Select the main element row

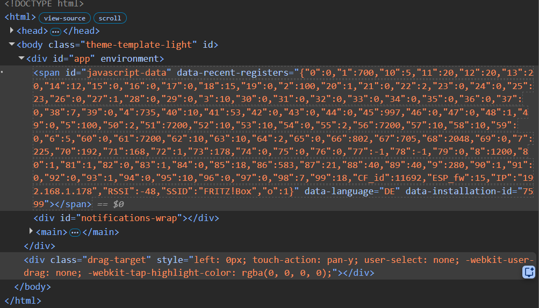click(x=77, y=232)
